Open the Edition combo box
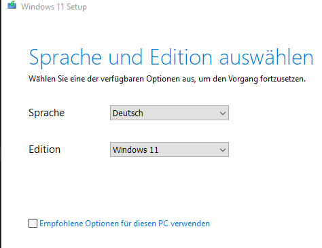The image size is (322, 248). pyautogui.click(x=169, y=149)
